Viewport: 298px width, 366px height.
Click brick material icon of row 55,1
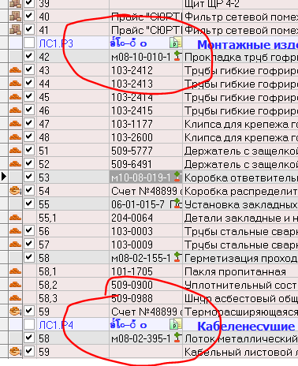point(15,218)
